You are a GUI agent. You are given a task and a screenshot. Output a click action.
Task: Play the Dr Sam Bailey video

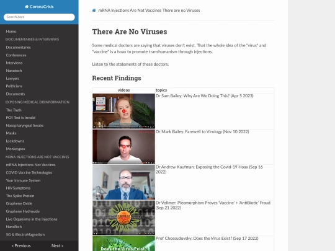tap(123, 111)
